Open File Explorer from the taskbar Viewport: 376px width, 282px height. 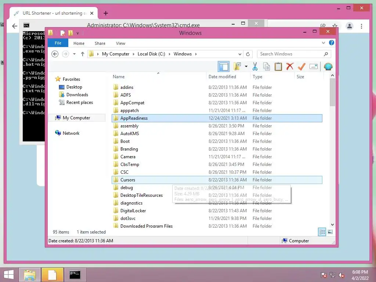click(x=30, y=275)
